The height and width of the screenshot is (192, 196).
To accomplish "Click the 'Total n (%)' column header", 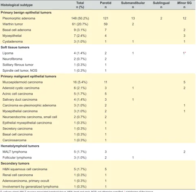I will (x=80, y=5).
